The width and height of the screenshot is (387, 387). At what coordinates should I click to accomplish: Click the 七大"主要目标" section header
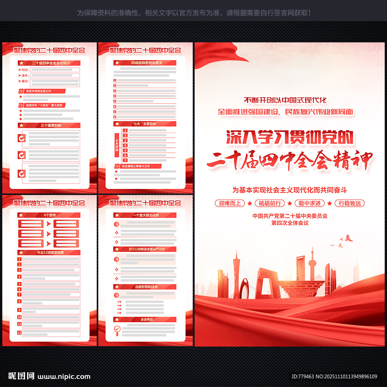145,124
